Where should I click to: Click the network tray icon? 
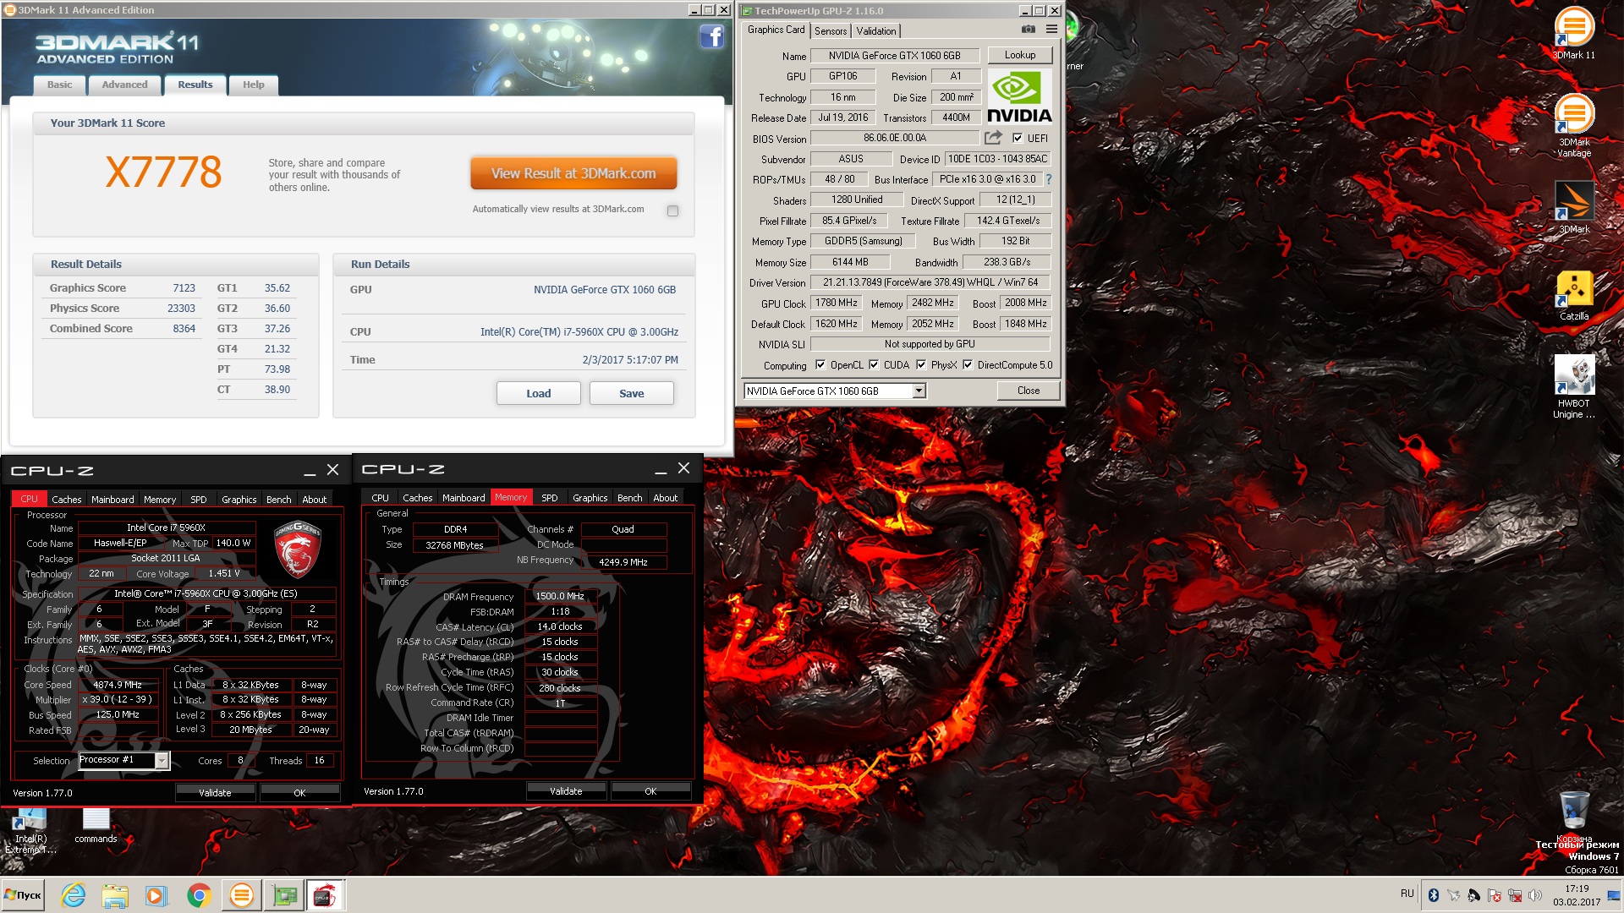pos(1515,895)
